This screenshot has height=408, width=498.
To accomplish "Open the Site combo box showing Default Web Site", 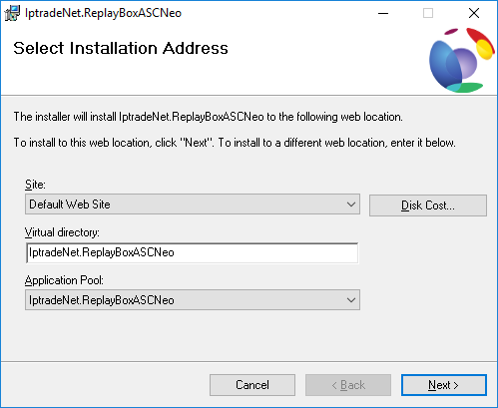I will click(x=193, y=204).
